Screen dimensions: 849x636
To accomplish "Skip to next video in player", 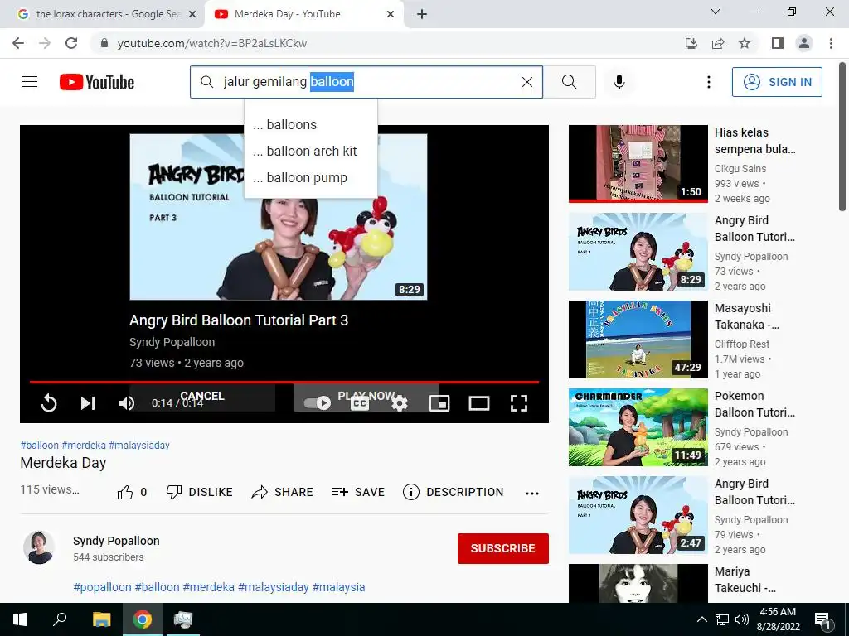I will [x=88, y=403].
